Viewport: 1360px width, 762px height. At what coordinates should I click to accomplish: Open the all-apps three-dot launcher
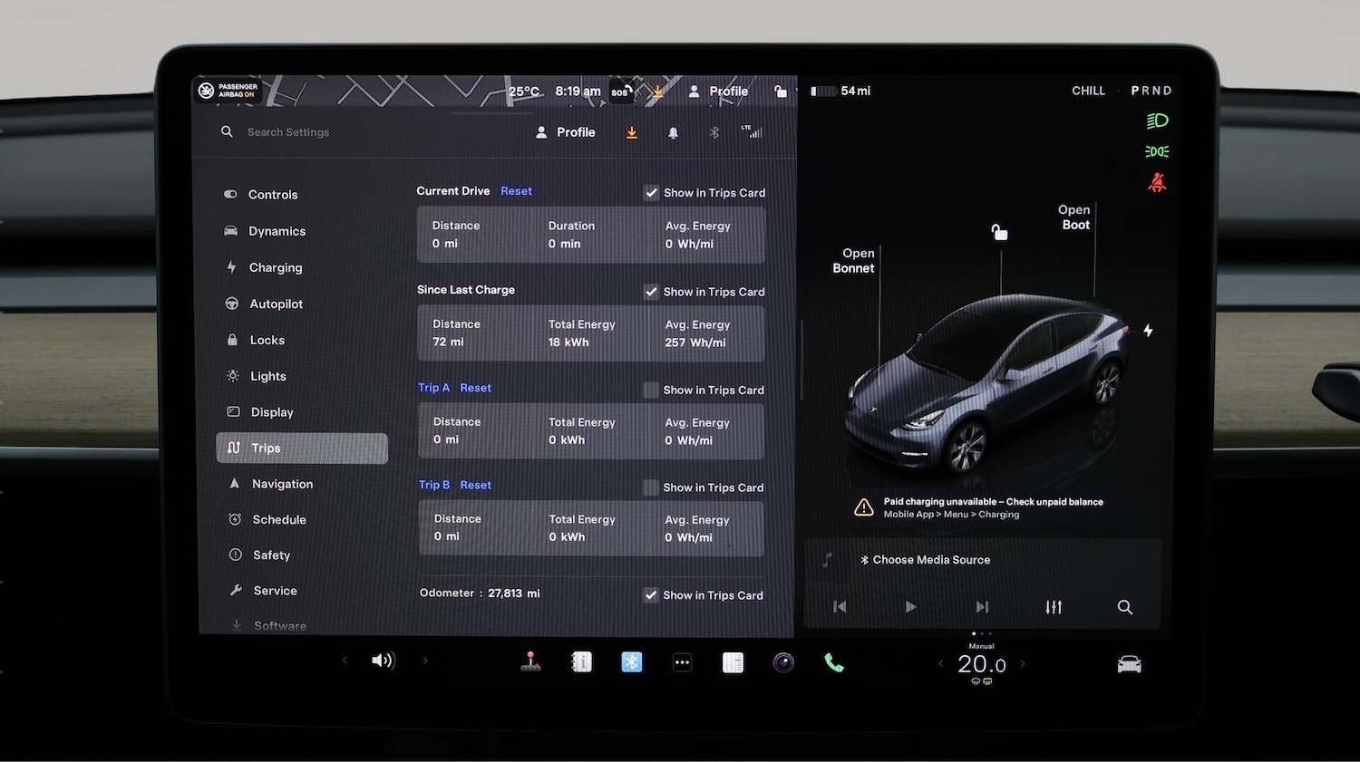click(682, 662)
